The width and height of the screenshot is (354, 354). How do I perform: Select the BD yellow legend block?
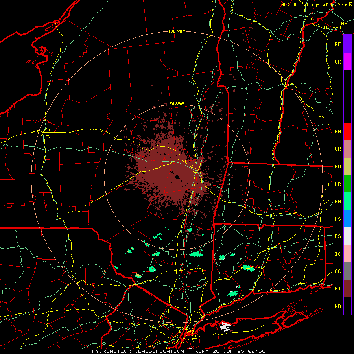[x=347, y=167]
